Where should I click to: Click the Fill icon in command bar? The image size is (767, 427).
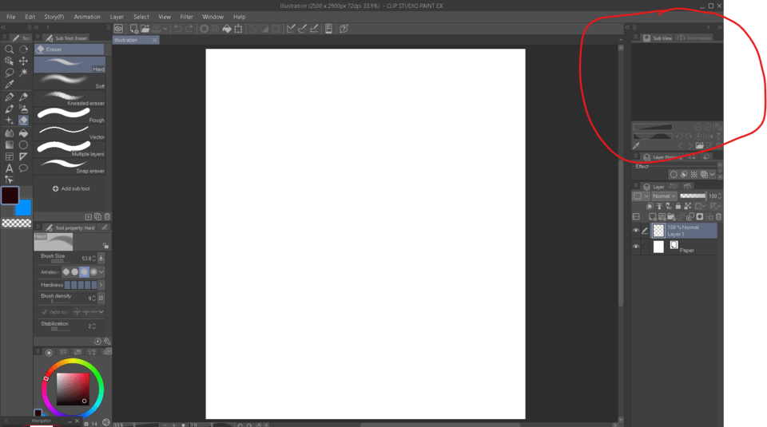coord(227,29)
